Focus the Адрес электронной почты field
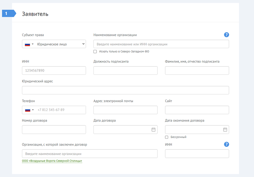Viewport: 254px width, 177px height. coord(125,110)
